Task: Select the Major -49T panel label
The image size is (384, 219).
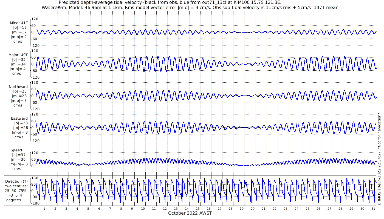Action: pyautogui.click(x=18, y=55)
